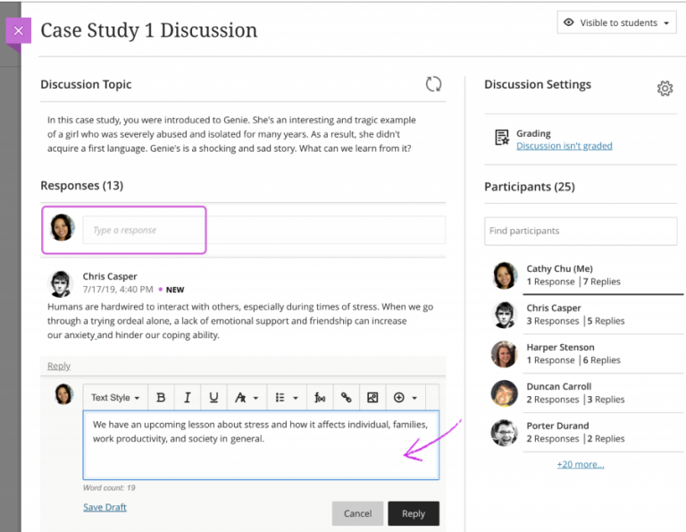The width and height of the screenshot is (686, 532).
Task: Toggle bold formatting
Action: [x=161, y=398]
